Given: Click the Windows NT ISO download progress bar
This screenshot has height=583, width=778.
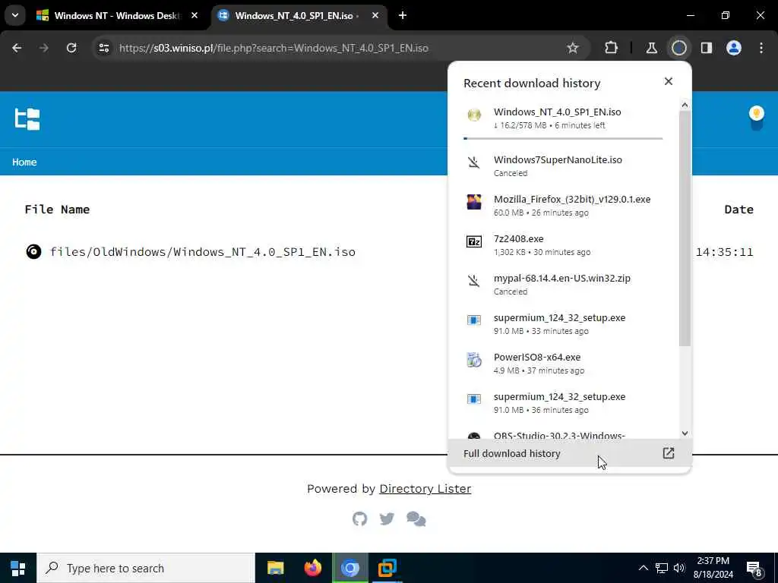Looking at the screenshot, I should (x=563, y=138).
